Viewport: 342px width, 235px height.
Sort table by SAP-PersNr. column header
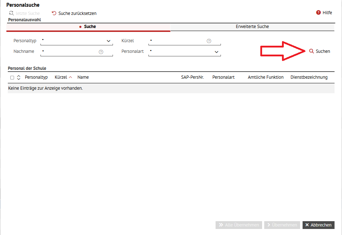(x=192, y=77)
